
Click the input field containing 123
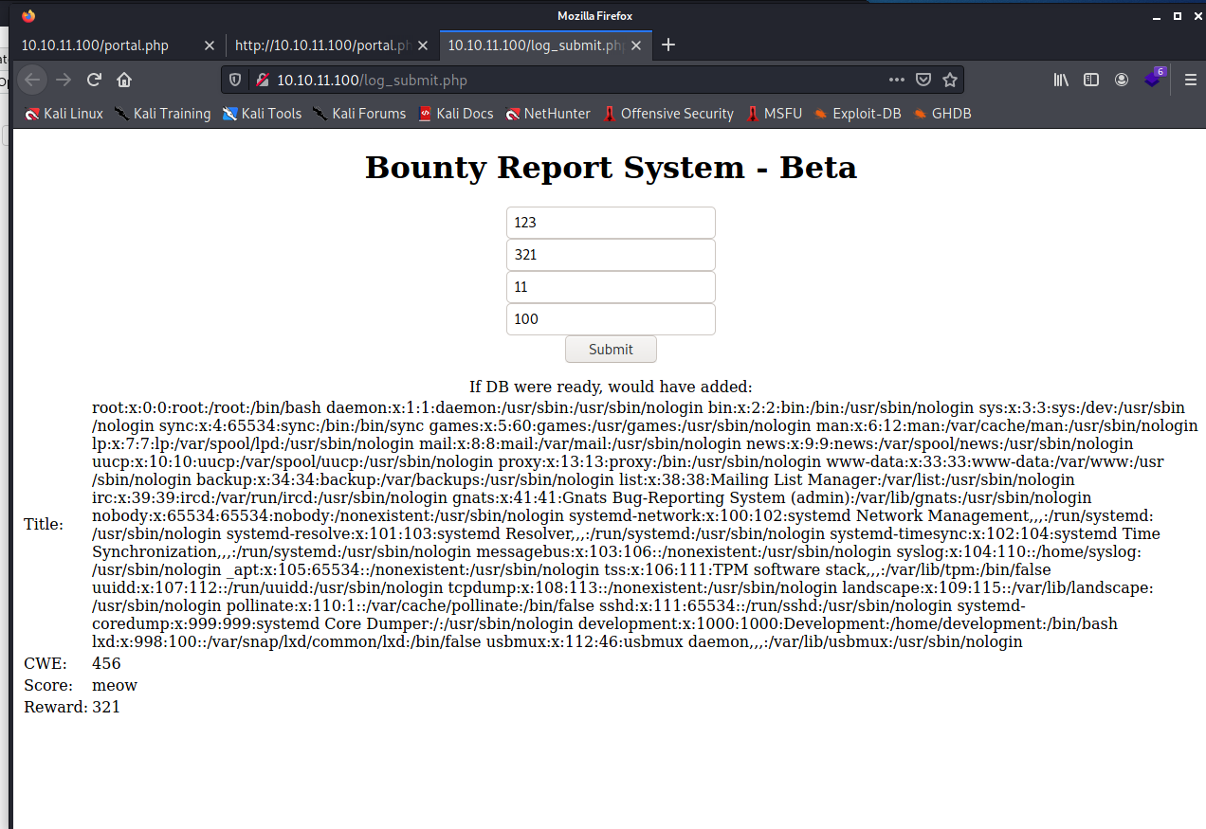[611, 223]
